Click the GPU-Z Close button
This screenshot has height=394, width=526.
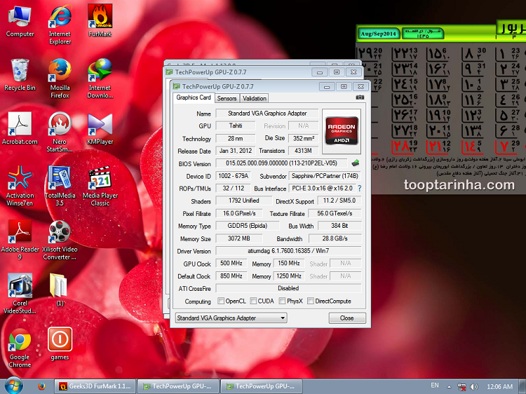[347, 318]
